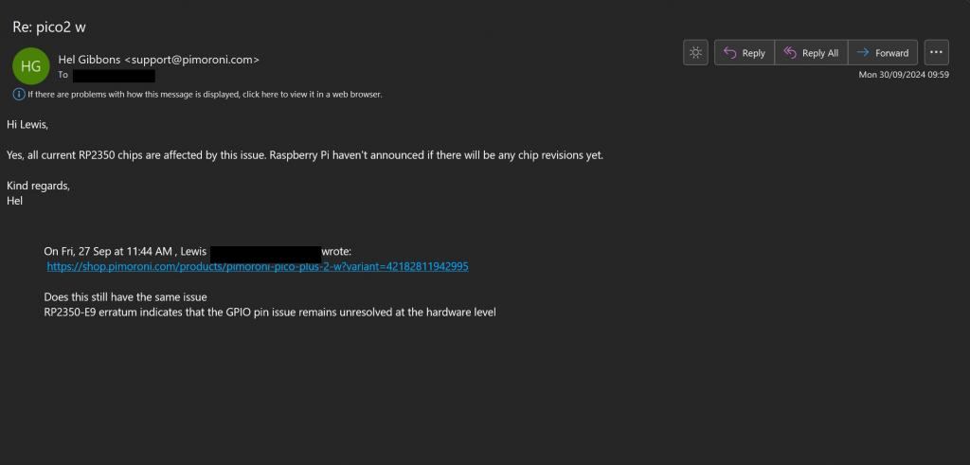
Task: Click the Reply button
Action: coord(745,53)
